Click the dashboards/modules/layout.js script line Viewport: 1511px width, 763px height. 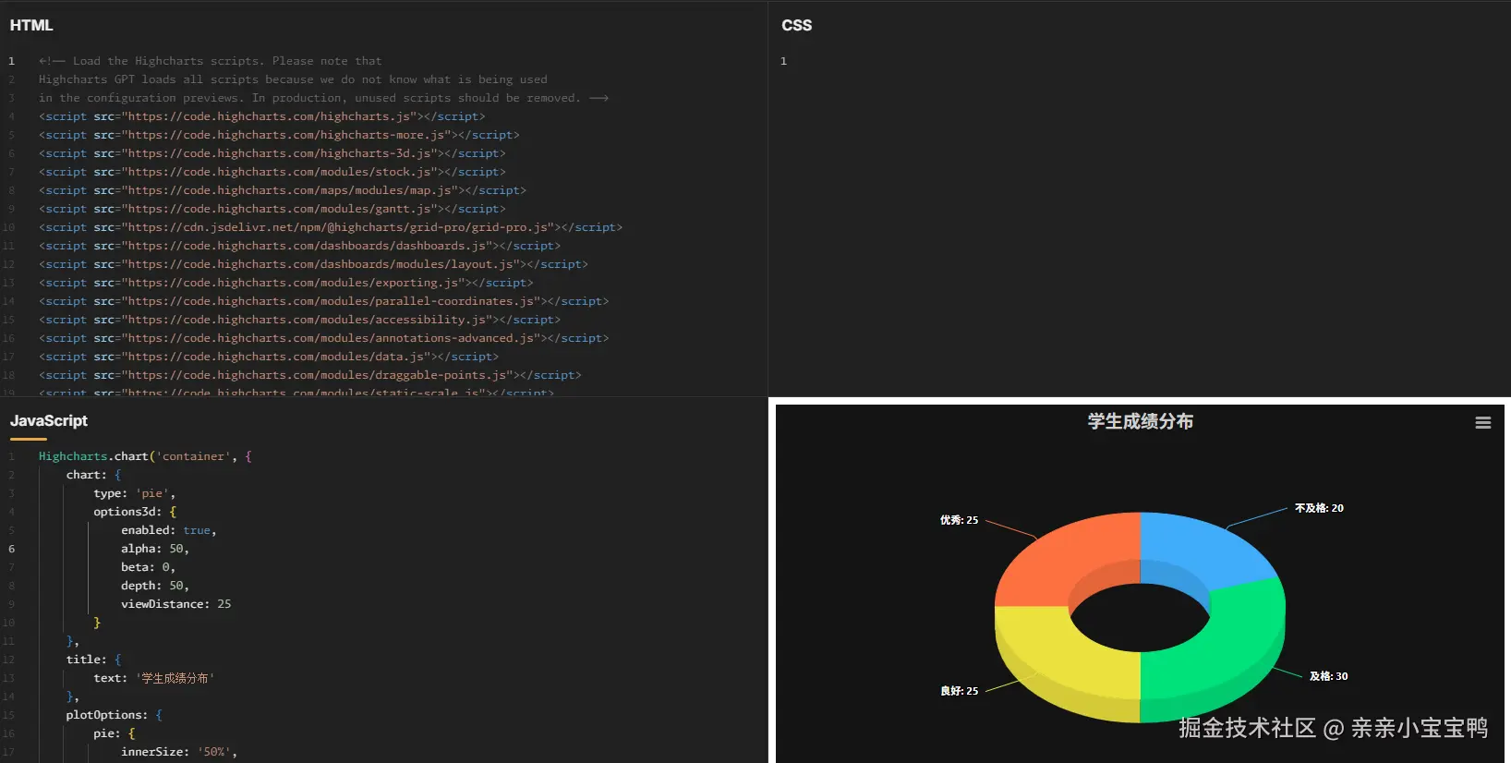click(313, 264)
